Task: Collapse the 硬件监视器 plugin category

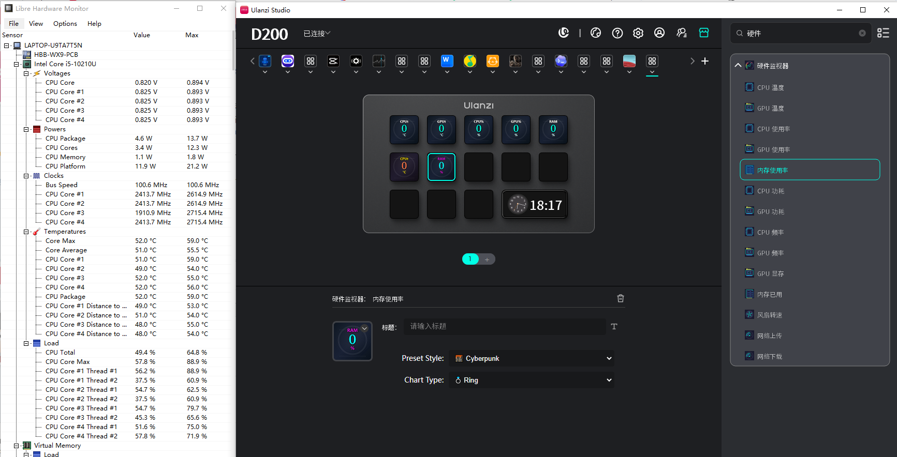Action: [x=738, y=66]
